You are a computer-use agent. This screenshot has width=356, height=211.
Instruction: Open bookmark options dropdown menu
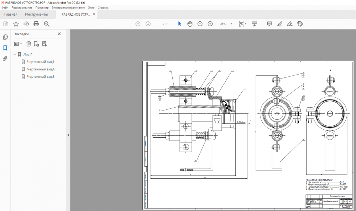18,44
